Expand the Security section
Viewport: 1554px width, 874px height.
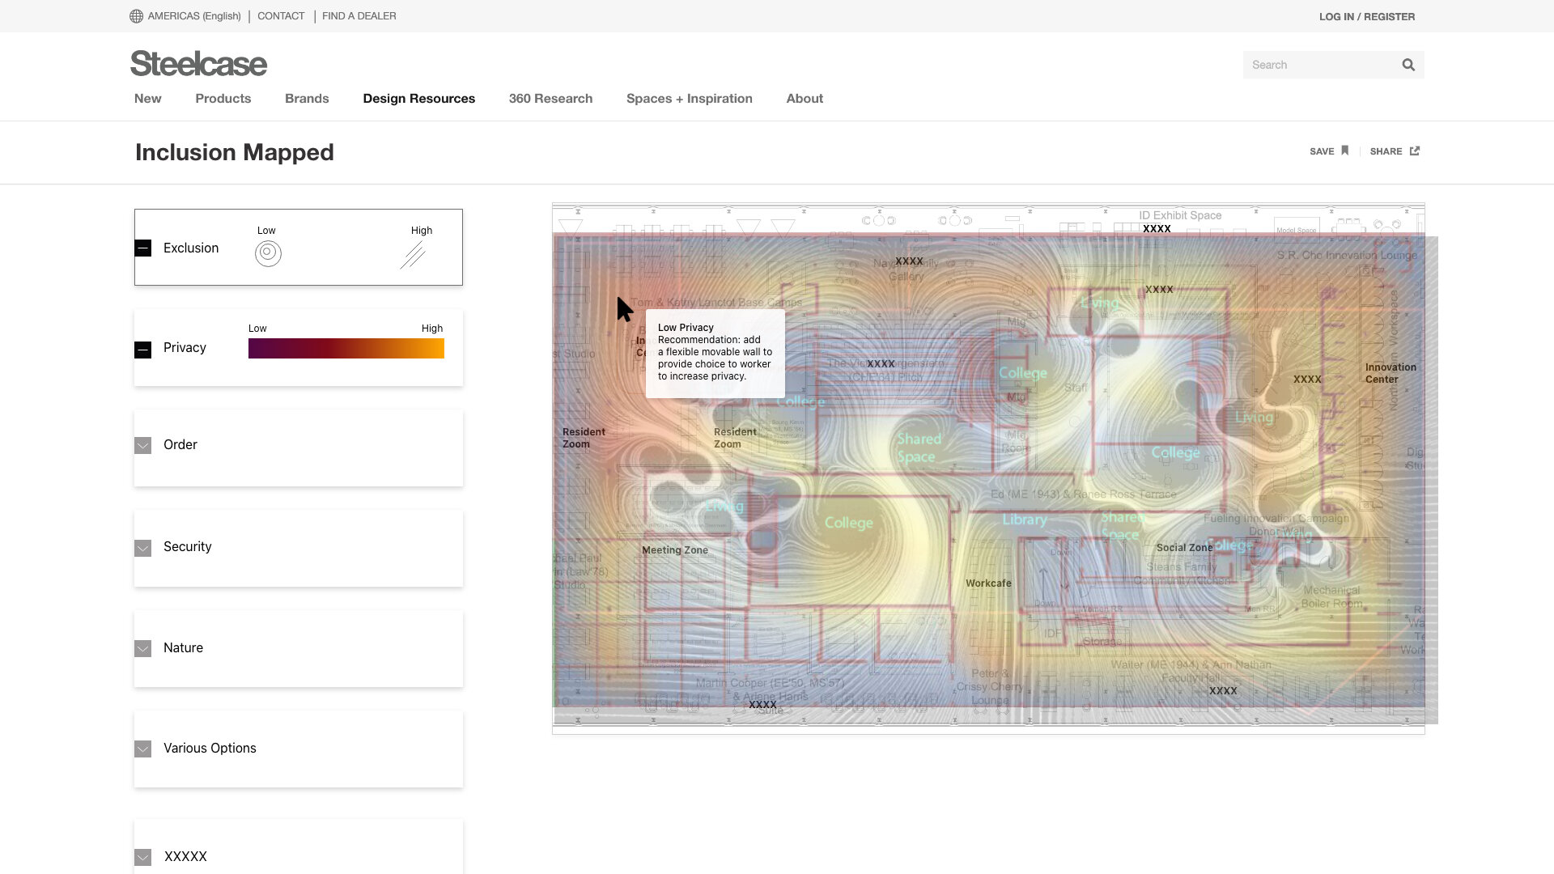(x=143, y=549)
